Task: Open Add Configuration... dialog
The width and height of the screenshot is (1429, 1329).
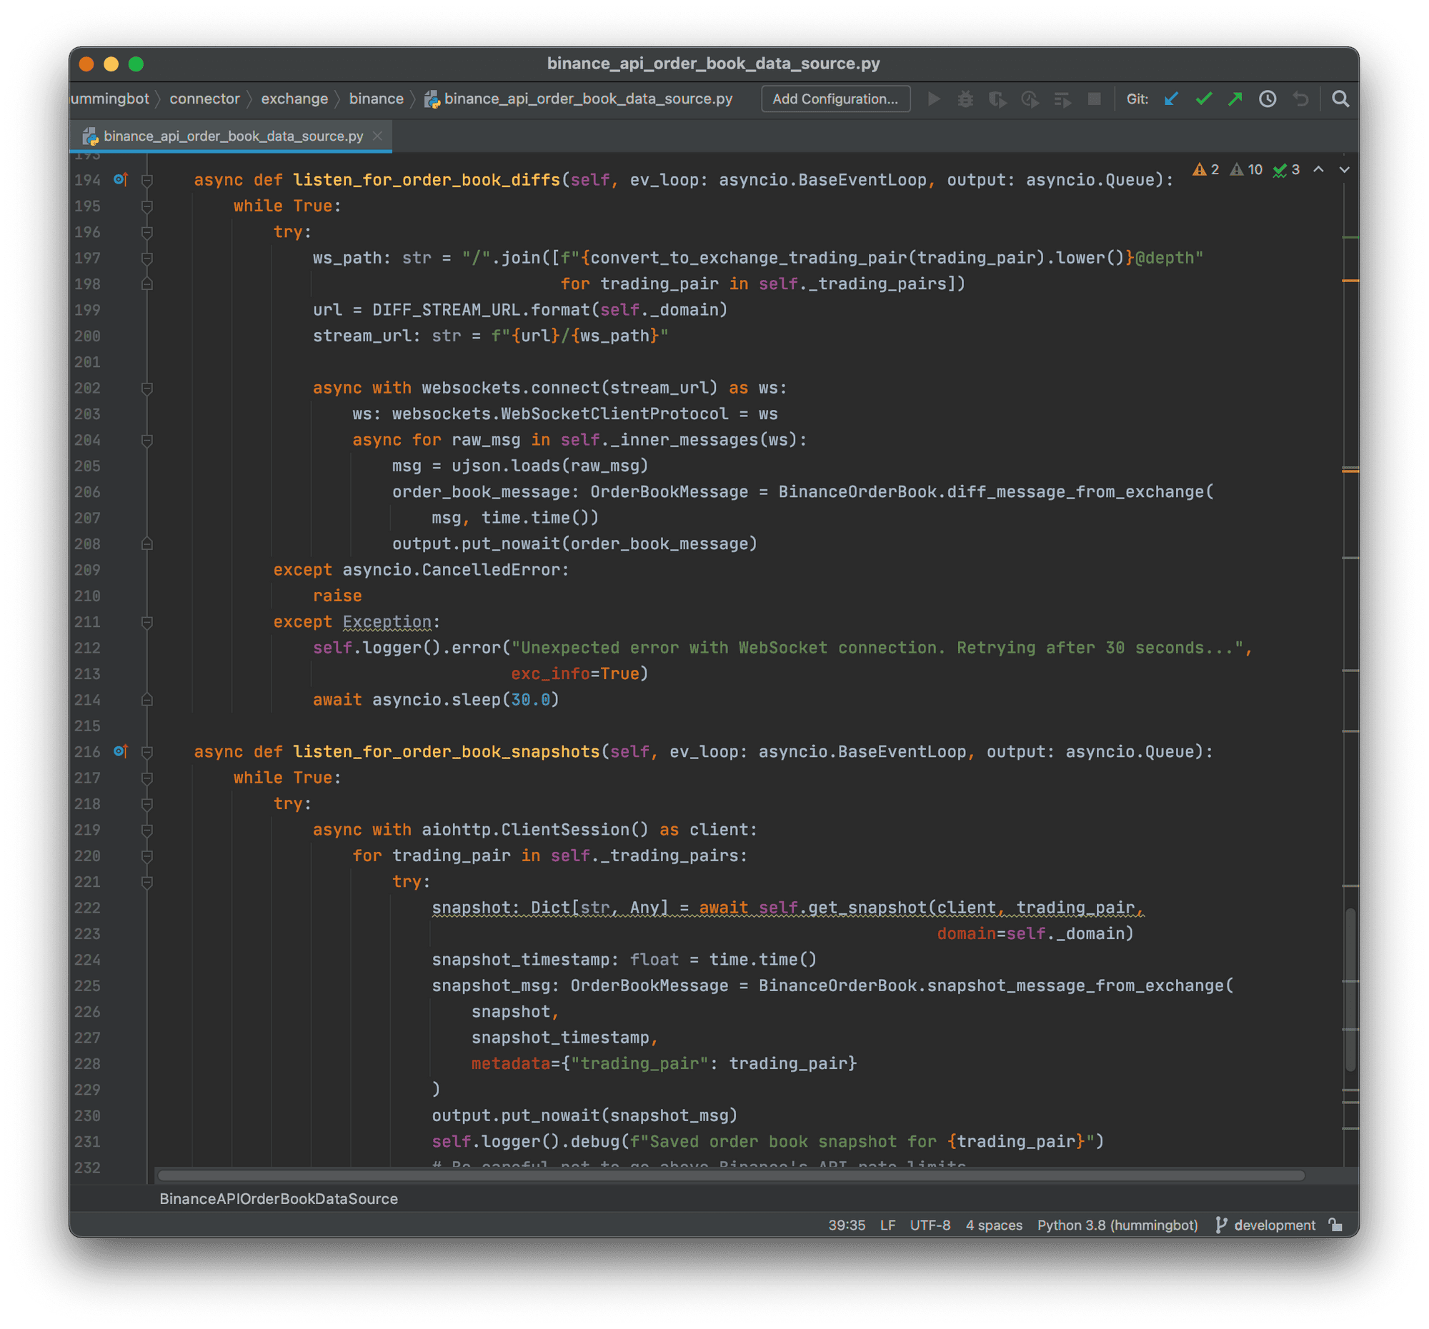Action: click(835, 99)
